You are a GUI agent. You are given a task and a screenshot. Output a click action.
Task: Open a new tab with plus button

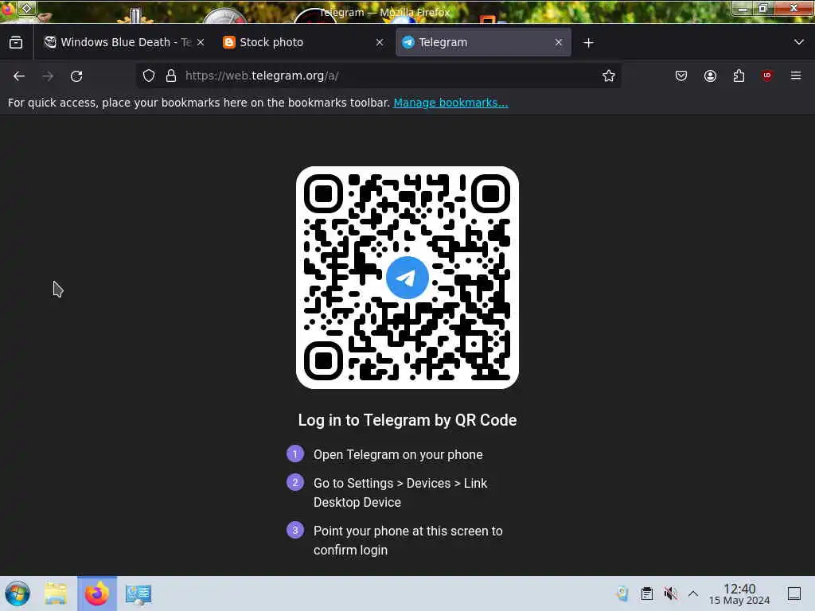(x=588, y=43)
